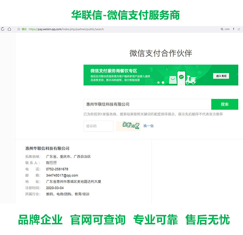Click registration date 2020-03-04
The width and height of the screenshot is (243, 235).
(x=55, y=188)
